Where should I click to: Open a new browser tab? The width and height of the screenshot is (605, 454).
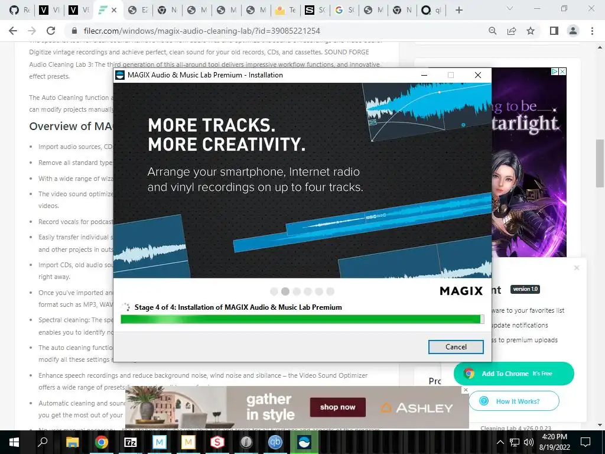(x=458, y=11)
